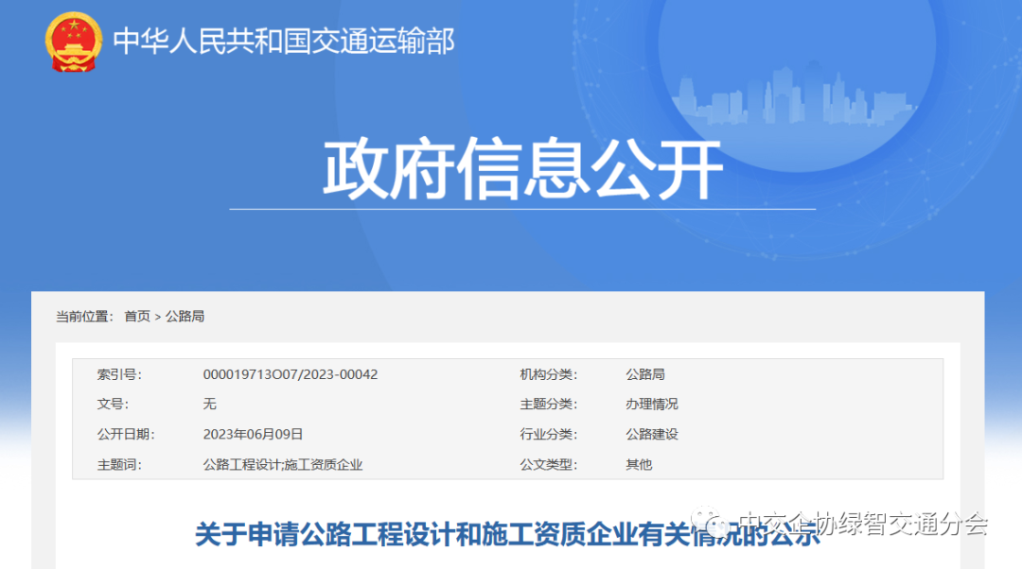
Task: Click the 中交企协绿智交通分会 watermark text
Action: coord(861,523)
